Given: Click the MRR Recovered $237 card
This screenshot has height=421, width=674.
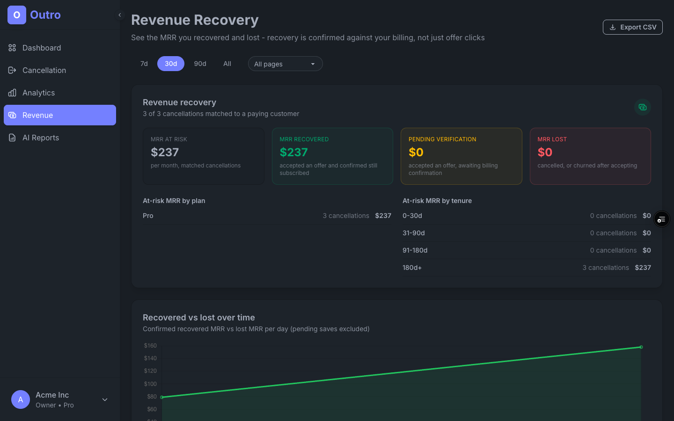Looking at the screenshot, I should point(332,156).
